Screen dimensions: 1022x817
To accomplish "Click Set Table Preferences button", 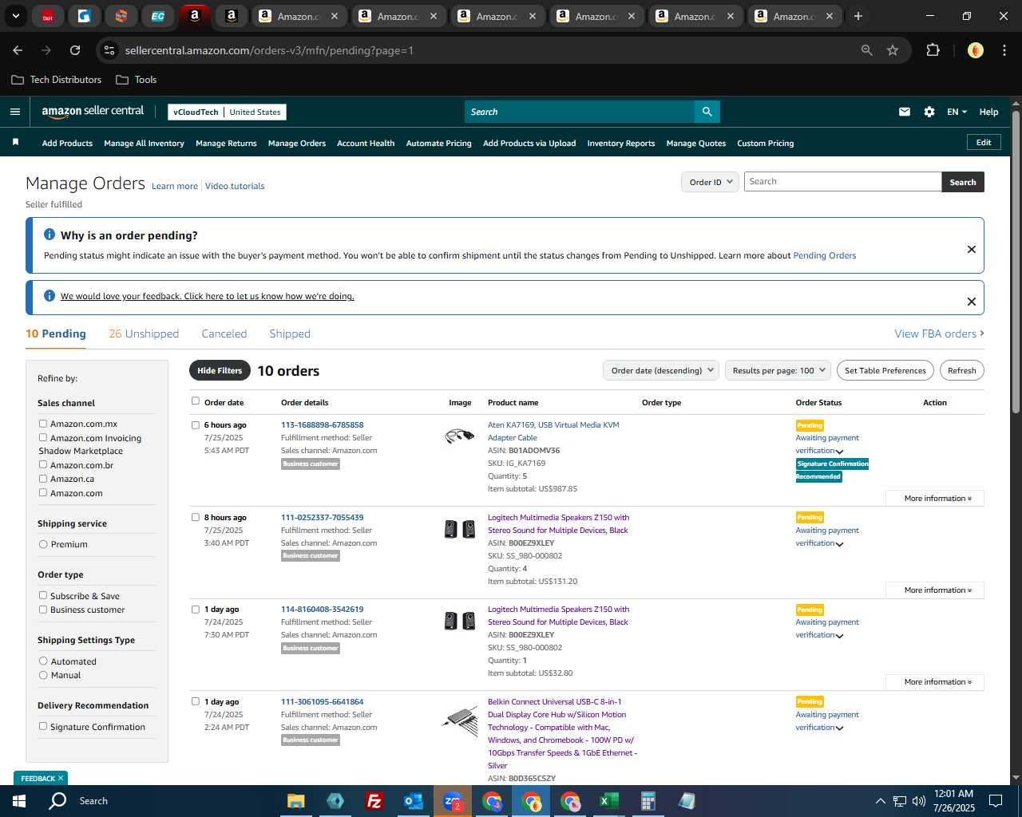I will (885, 370).
